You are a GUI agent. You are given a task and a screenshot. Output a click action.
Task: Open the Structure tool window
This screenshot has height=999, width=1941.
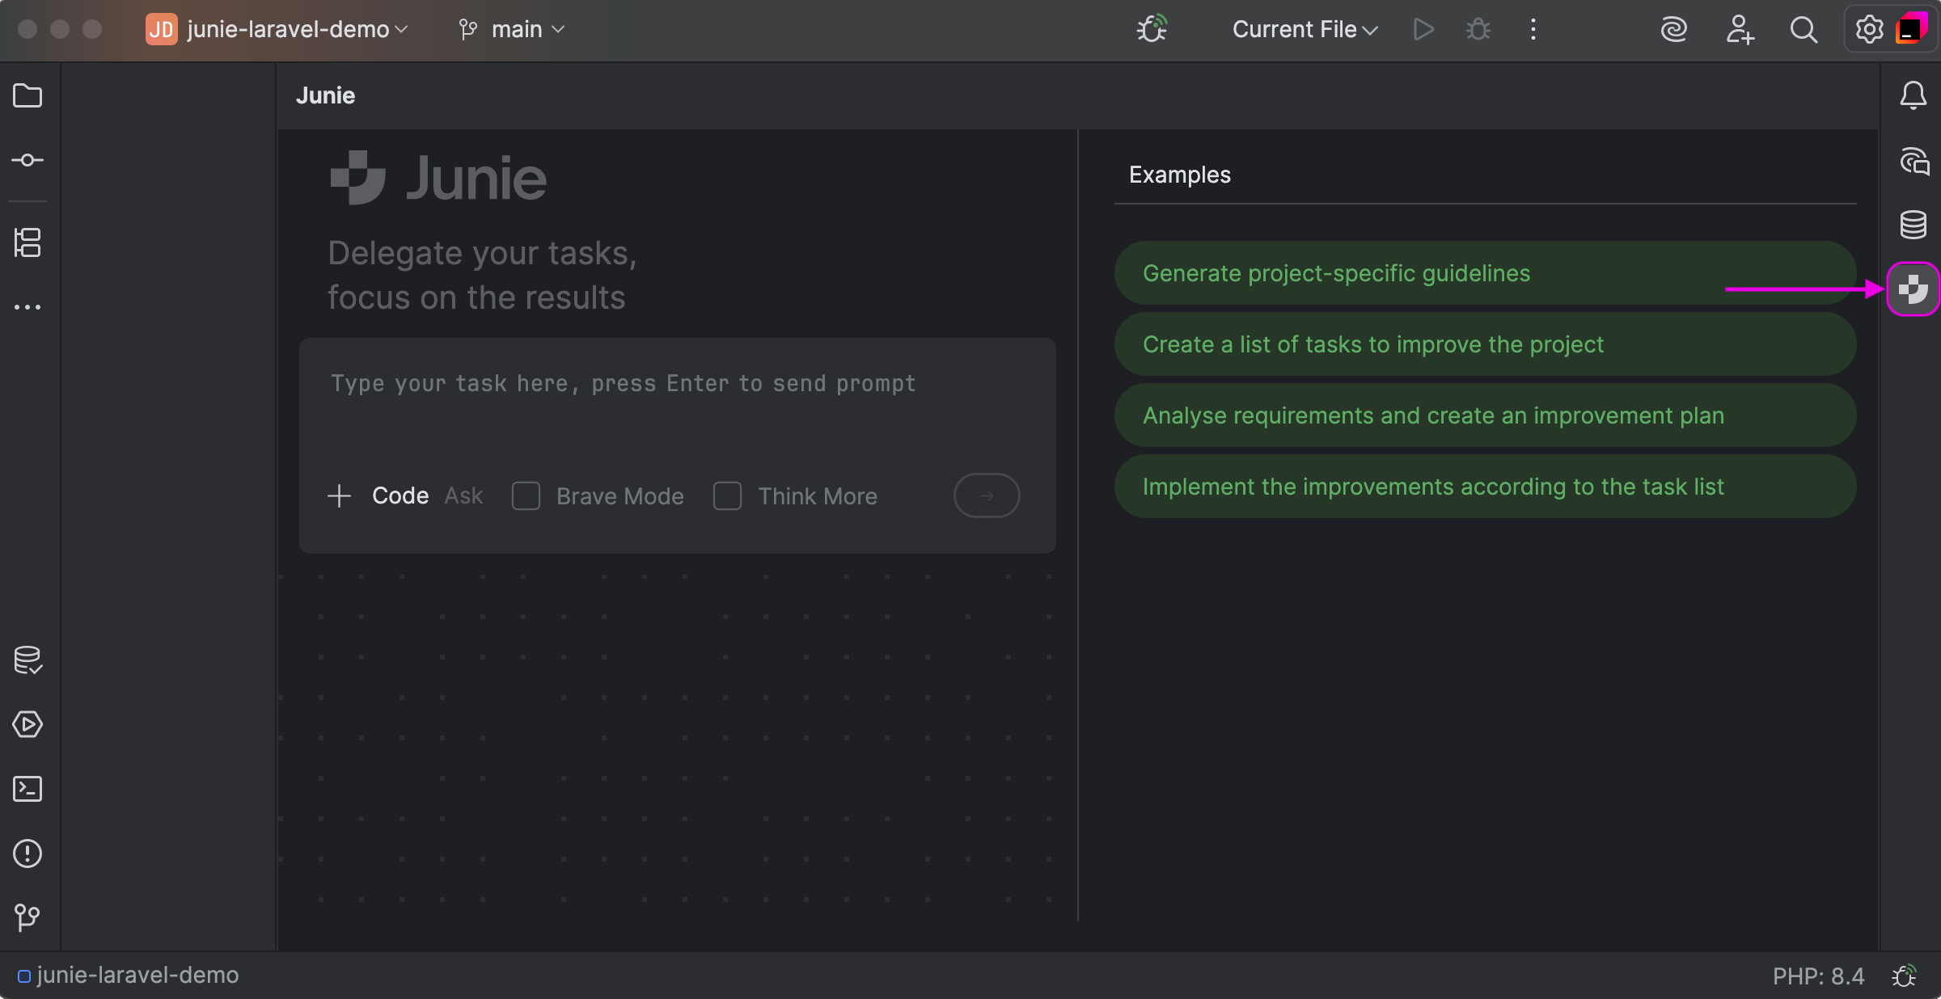(x=27, y=242)
